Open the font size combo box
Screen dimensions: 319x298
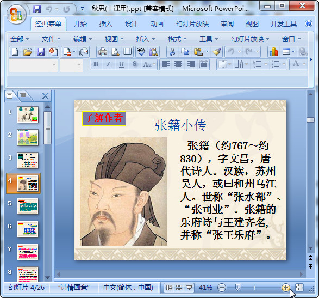(x=71, y=65)
